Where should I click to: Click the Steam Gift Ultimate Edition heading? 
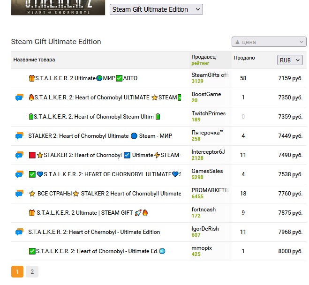pyautogui.click(x=56, y=42)
